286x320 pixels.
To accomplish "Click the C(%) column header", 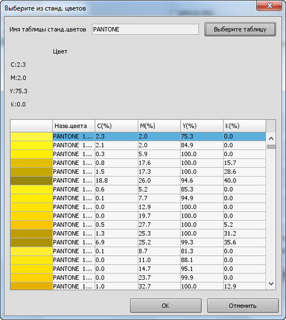I will [x=116, y=126].
